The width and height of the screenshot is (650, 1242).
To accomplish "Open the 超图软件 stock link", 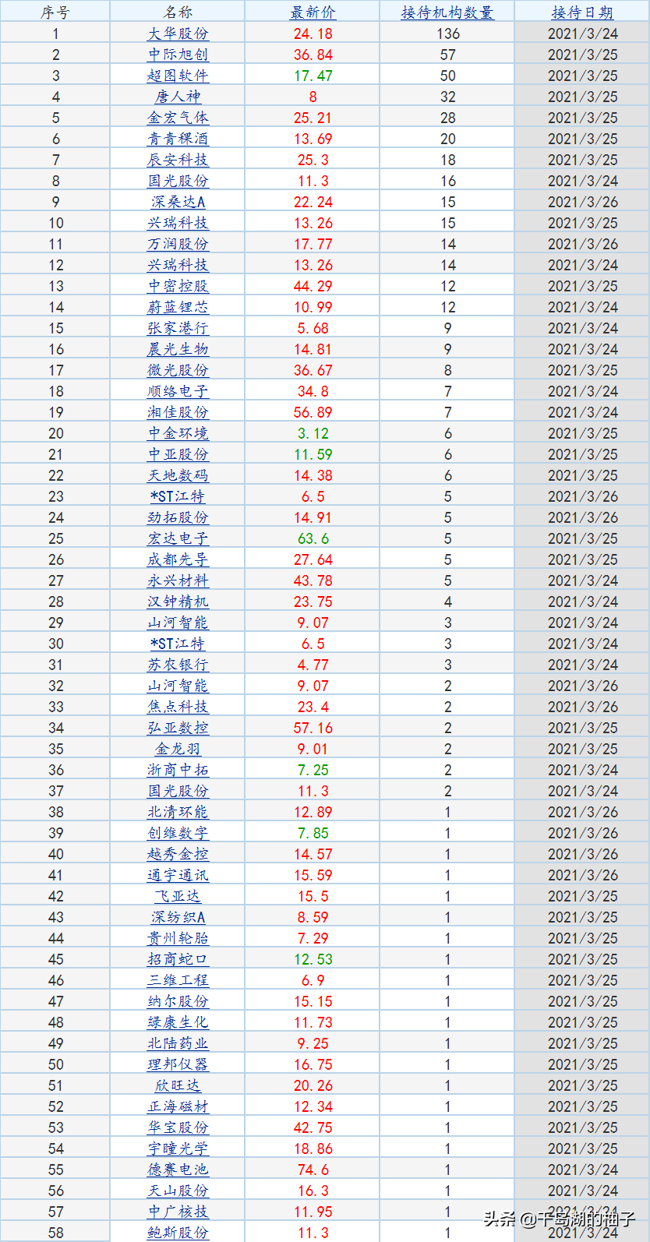I will tap(178, 76).
